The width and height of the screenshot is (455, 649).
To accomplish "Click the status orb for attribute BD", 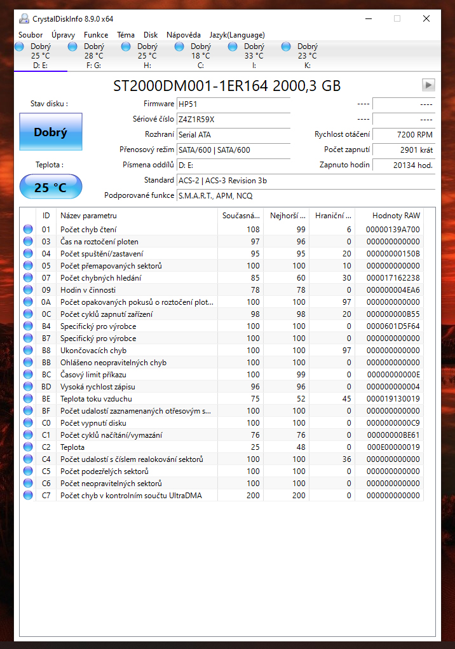I will (x=28, y=386).
